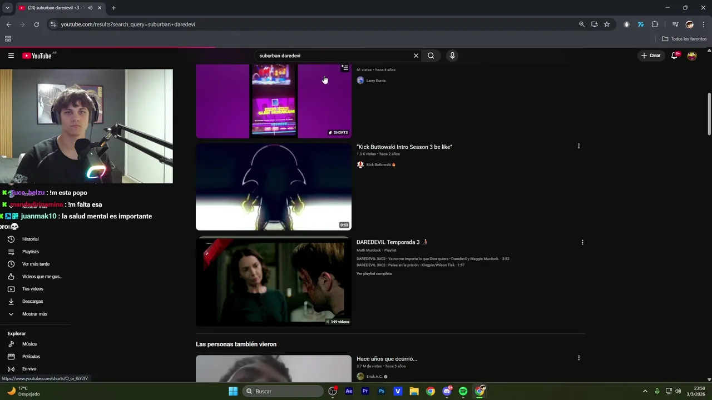This screenshot has height=400, width=712.
Task: Open Kick Buttowski Intro Season 3 thumbnail
Action: click(274, 187)
